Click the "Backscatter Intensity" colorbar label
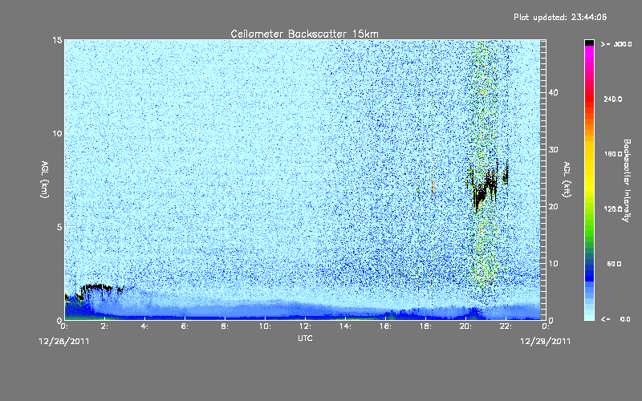Viewport: 642px width, 401px height. [x=627, y=180]
